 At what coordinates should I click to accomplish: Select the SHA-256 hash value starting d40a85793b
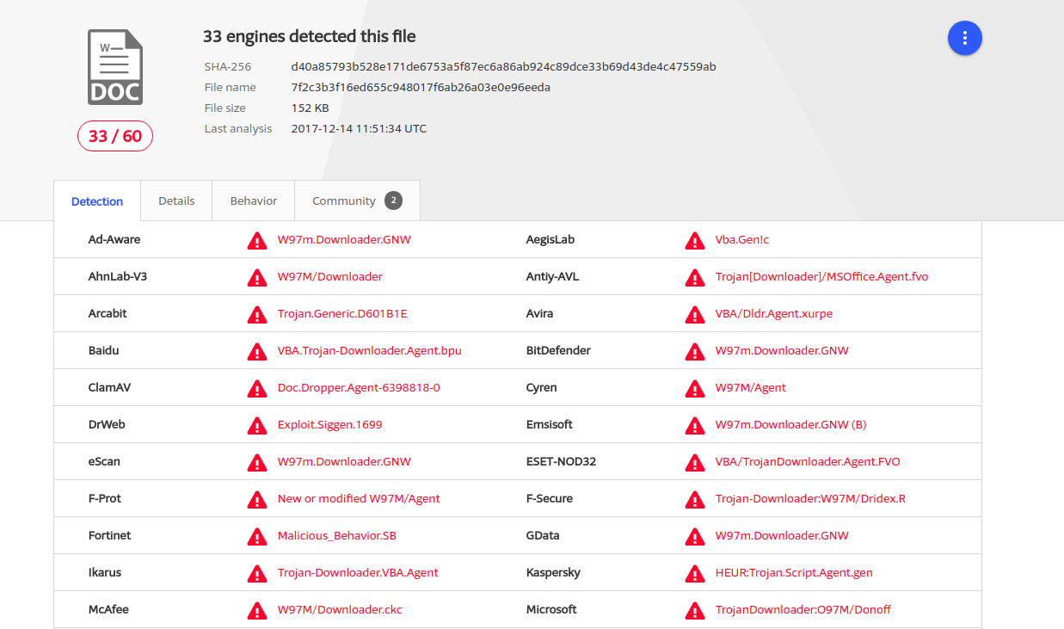[504, 66]
